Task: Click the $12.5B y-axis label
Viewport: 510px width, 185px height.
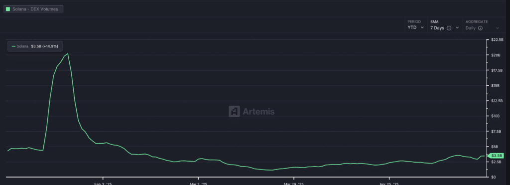Action: 497,101
